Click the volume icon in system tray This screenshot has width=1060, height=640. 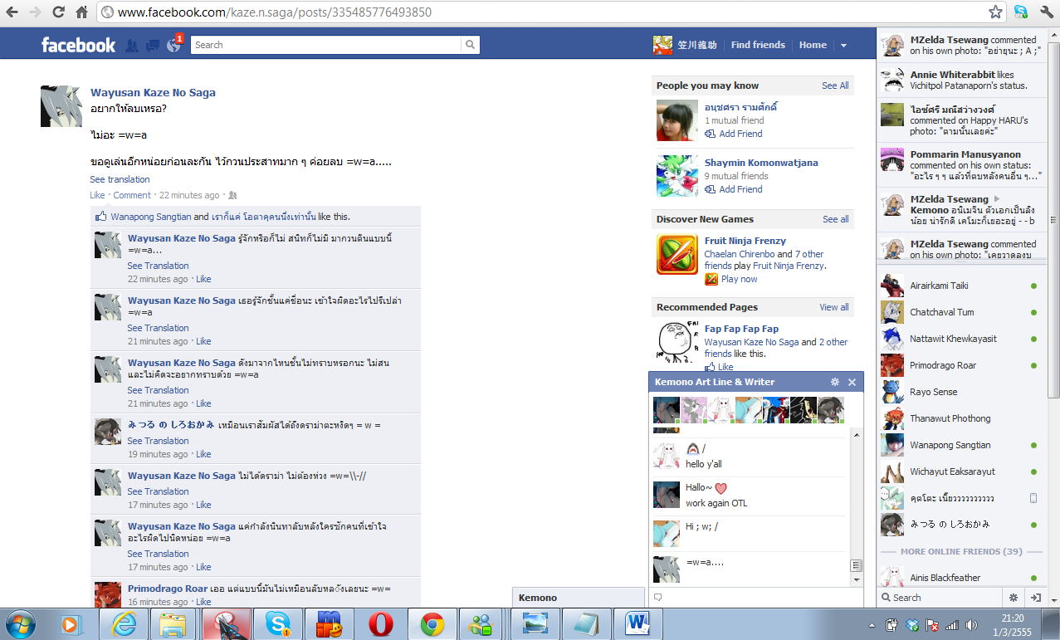pos(971,625)
